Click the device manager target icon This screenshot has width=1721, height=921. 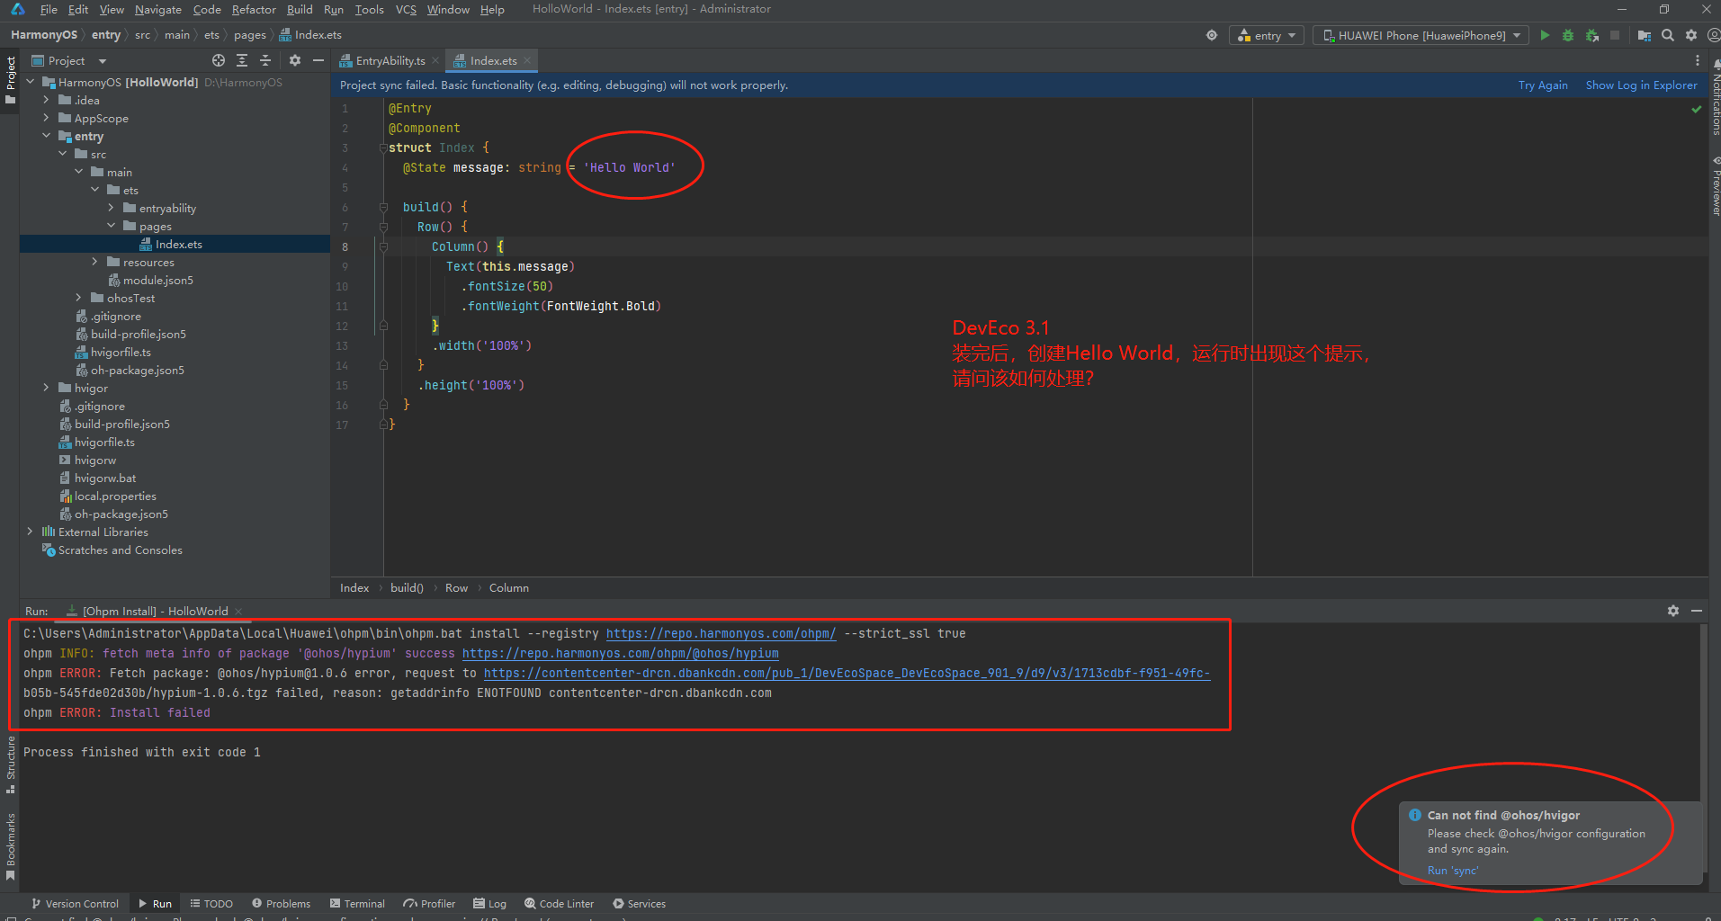1212,35
